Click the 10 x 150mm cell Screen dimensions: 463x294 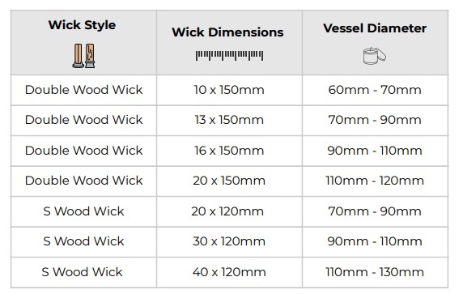tap(229, 90)
